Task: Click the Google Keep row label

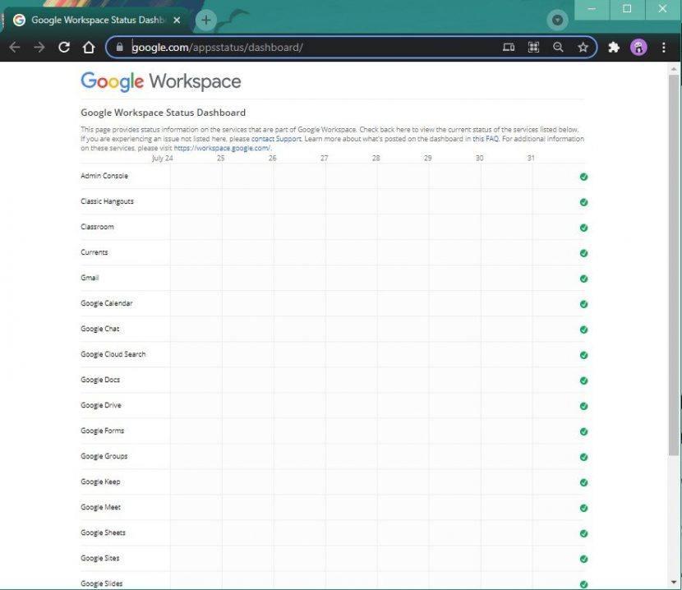Action: pyautogui.click(x=100, y=482)
